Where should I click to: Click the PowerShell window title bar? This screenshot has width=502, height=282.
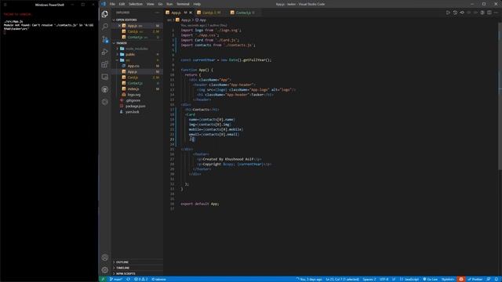click(x=49, y=5)
